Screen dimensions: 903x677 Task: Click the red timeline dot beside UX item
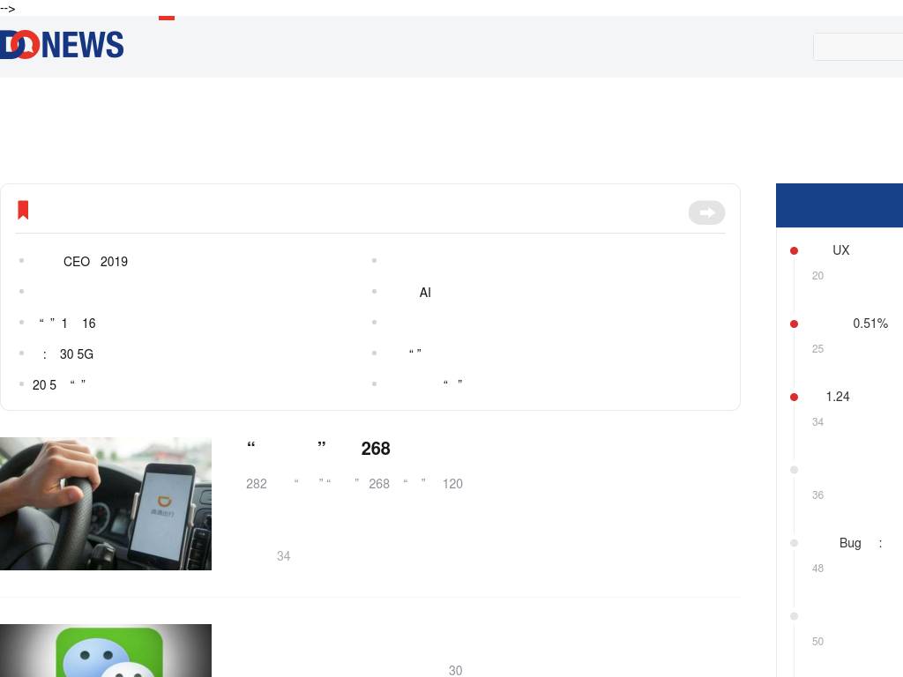[x=794, y=250]
